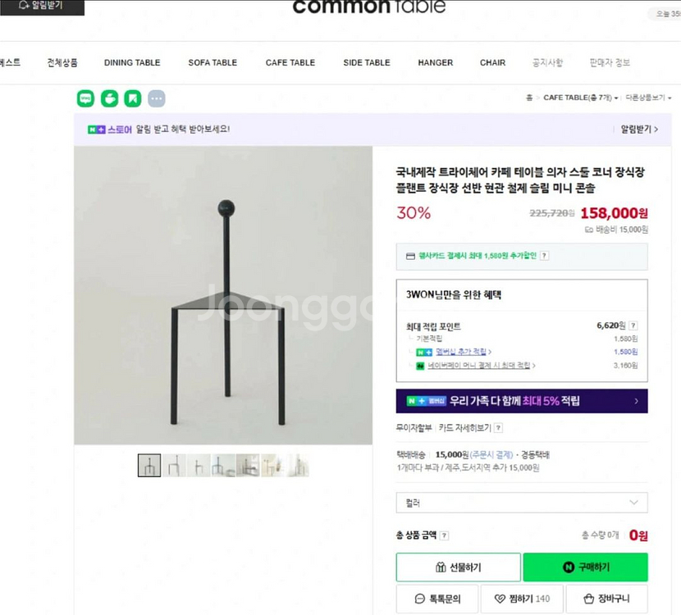Image resolution: width=681 pixels, height=615 pixels.
Task: Click help icon next to 6,620원 points
Action: (633, 326)
